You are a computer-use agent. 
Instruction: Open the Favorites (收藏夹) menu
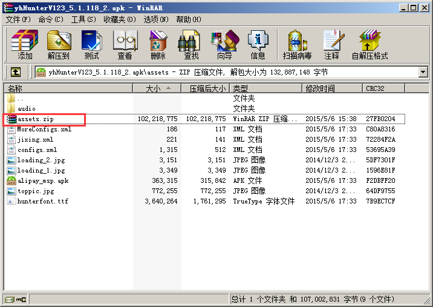pos(120,19)
